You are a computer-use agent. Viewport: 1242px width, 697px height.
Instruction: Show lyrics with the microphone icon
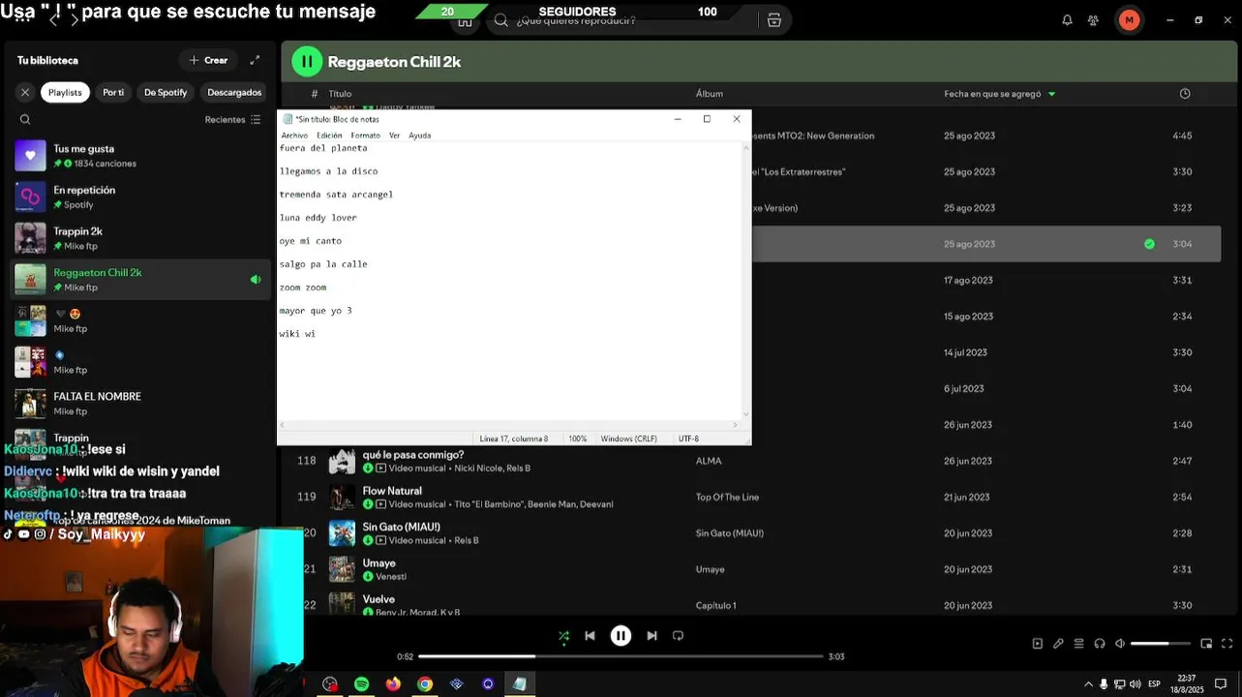tap(1058, 644)
